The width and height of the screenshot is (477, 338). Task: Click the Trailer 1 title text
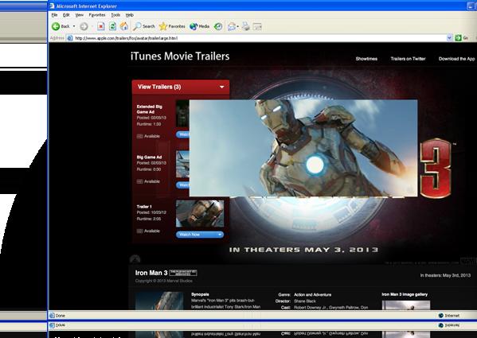pos(144,207)
